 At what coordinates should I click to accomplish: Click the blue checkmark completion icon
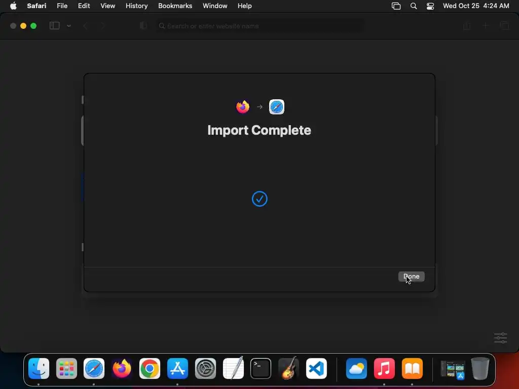[259, 199]
